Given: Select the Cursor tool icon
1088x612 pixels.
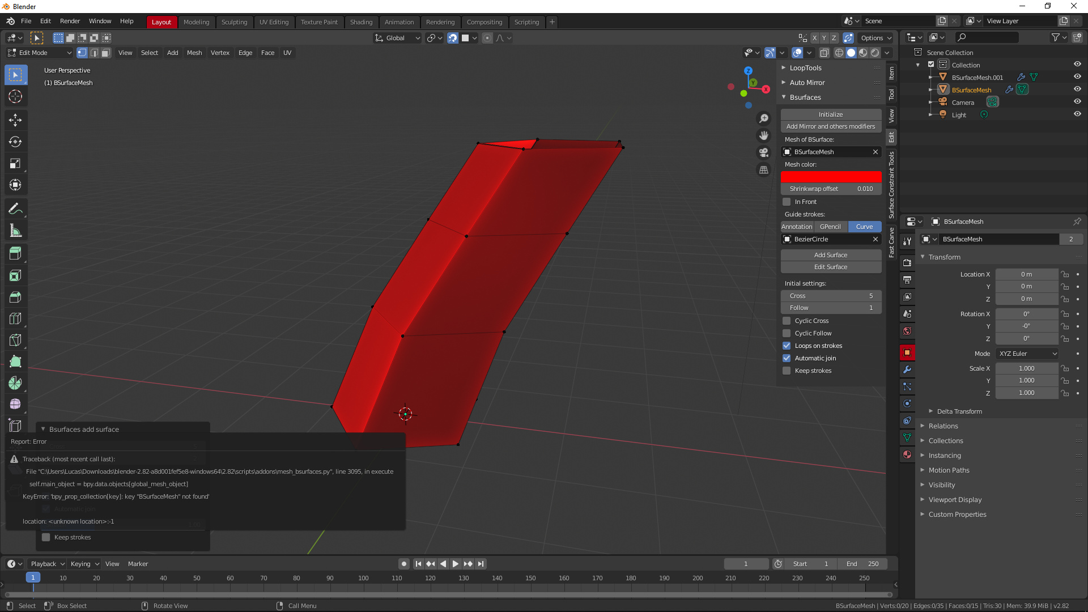Looking at the screenshot, I should [x=16, y=96].
